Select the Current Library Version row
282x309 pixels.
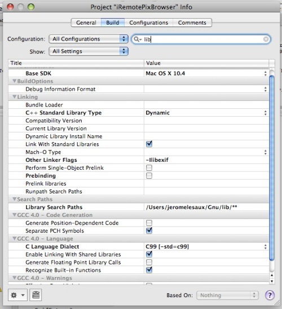pos(139,129)
